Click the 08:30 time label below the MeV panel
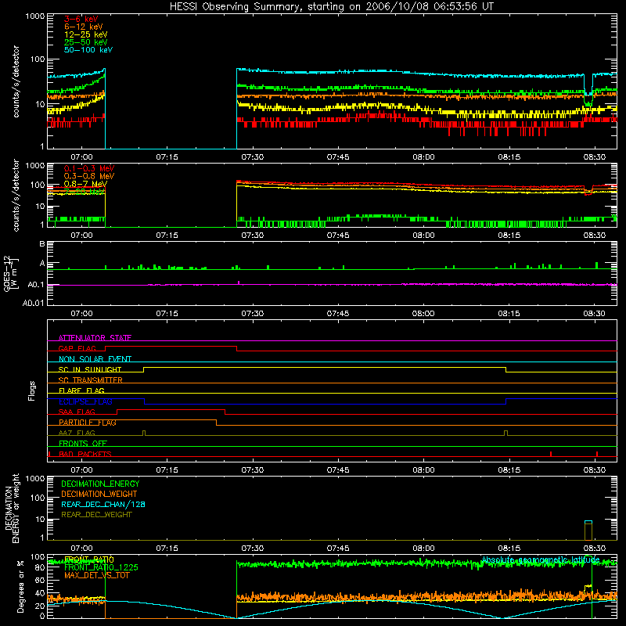Image resolution: width=626 pixels, height=626 pixels. [x=594, y=236]
